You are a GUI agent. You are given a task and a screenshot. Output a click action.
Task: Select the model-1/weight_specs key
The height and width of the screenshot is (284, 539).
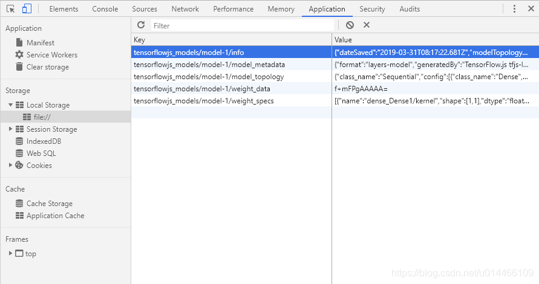point(231,100)
